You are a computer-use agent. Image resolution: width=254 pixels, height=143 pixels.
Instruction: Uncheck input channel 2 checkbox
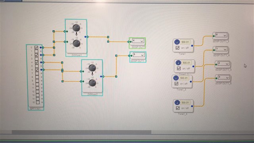point(37,55)
